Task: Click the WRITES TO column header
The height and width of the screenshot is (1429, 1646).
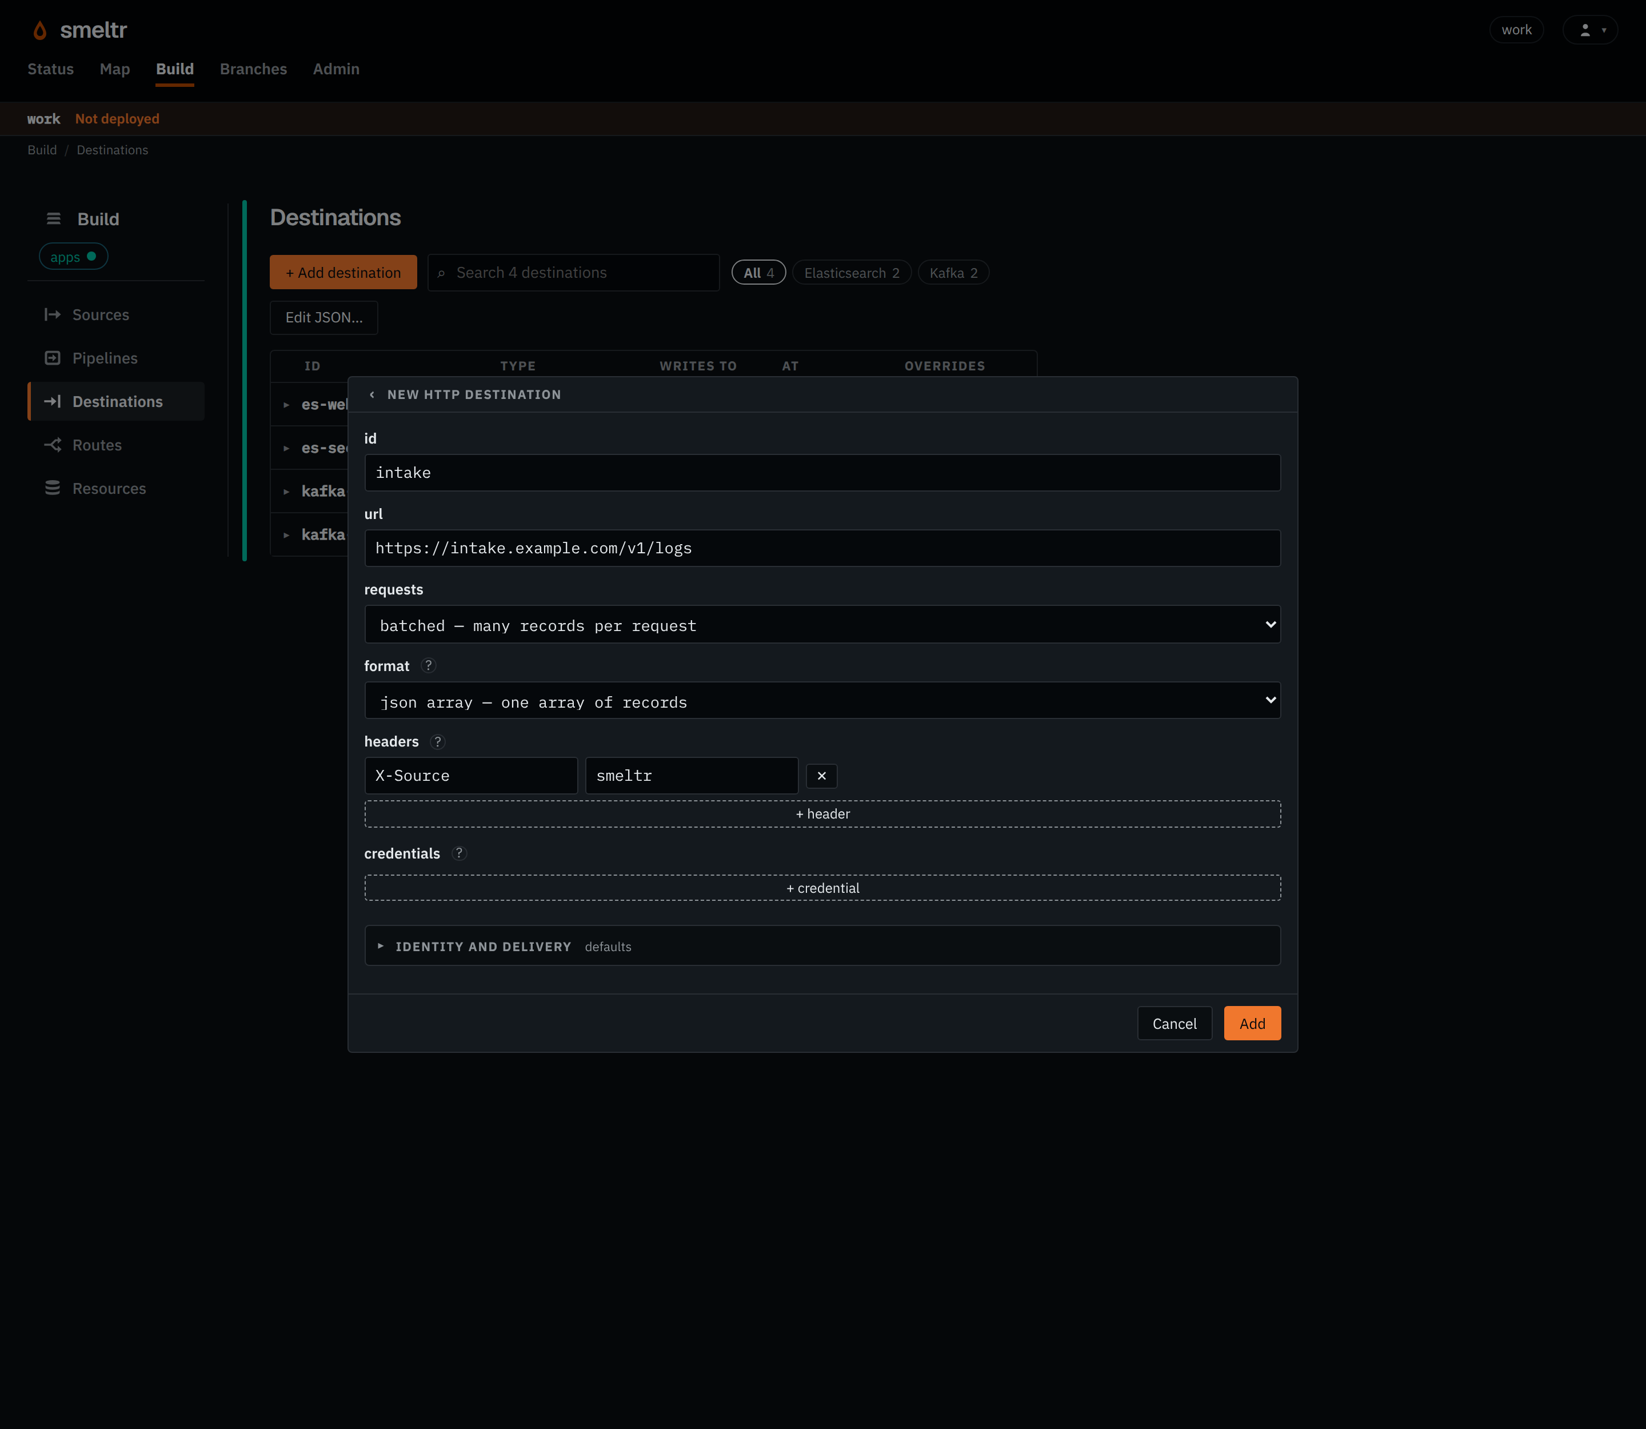Action: [698, 366]
